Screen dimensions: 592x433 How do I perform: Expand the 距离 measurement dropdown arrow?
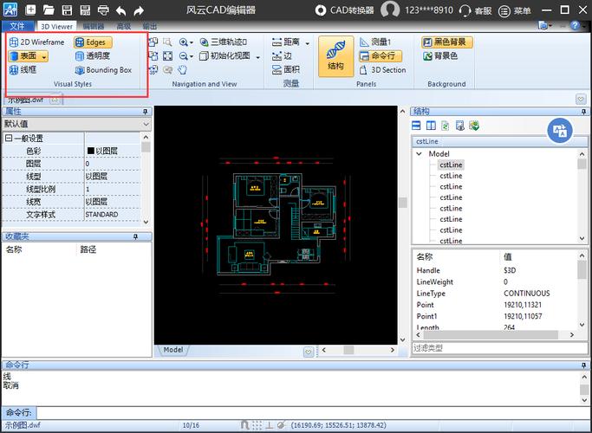coord(307,43)
